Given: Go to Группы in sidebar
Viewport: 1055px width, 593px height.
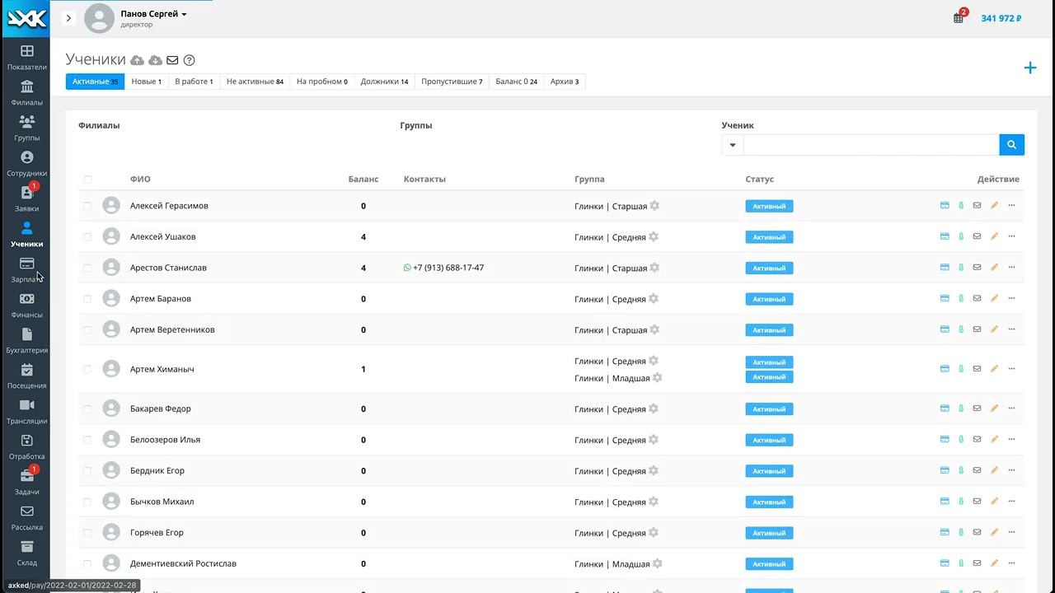Looking at the screenshot, I should pos(26,128).
